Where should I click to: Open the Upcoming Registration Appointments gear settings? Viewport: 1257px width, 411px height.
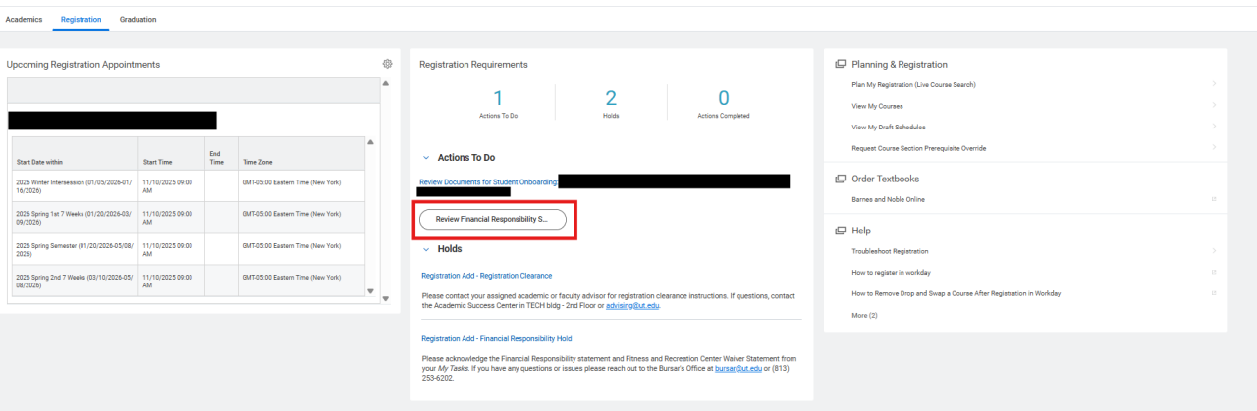click(x=387, y=64)
